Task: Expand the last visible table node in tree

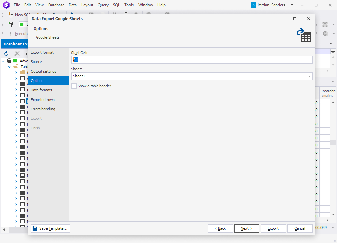Action: pos(16,221)
